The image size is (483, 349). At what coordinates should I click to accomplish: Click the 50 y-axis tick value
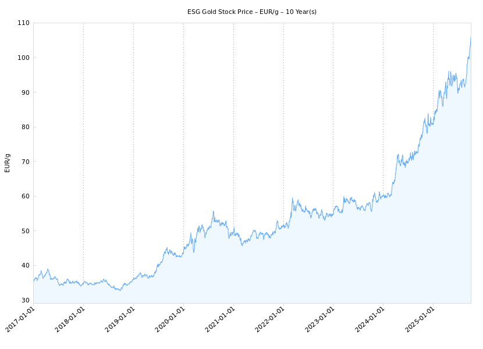click(25, 231)
